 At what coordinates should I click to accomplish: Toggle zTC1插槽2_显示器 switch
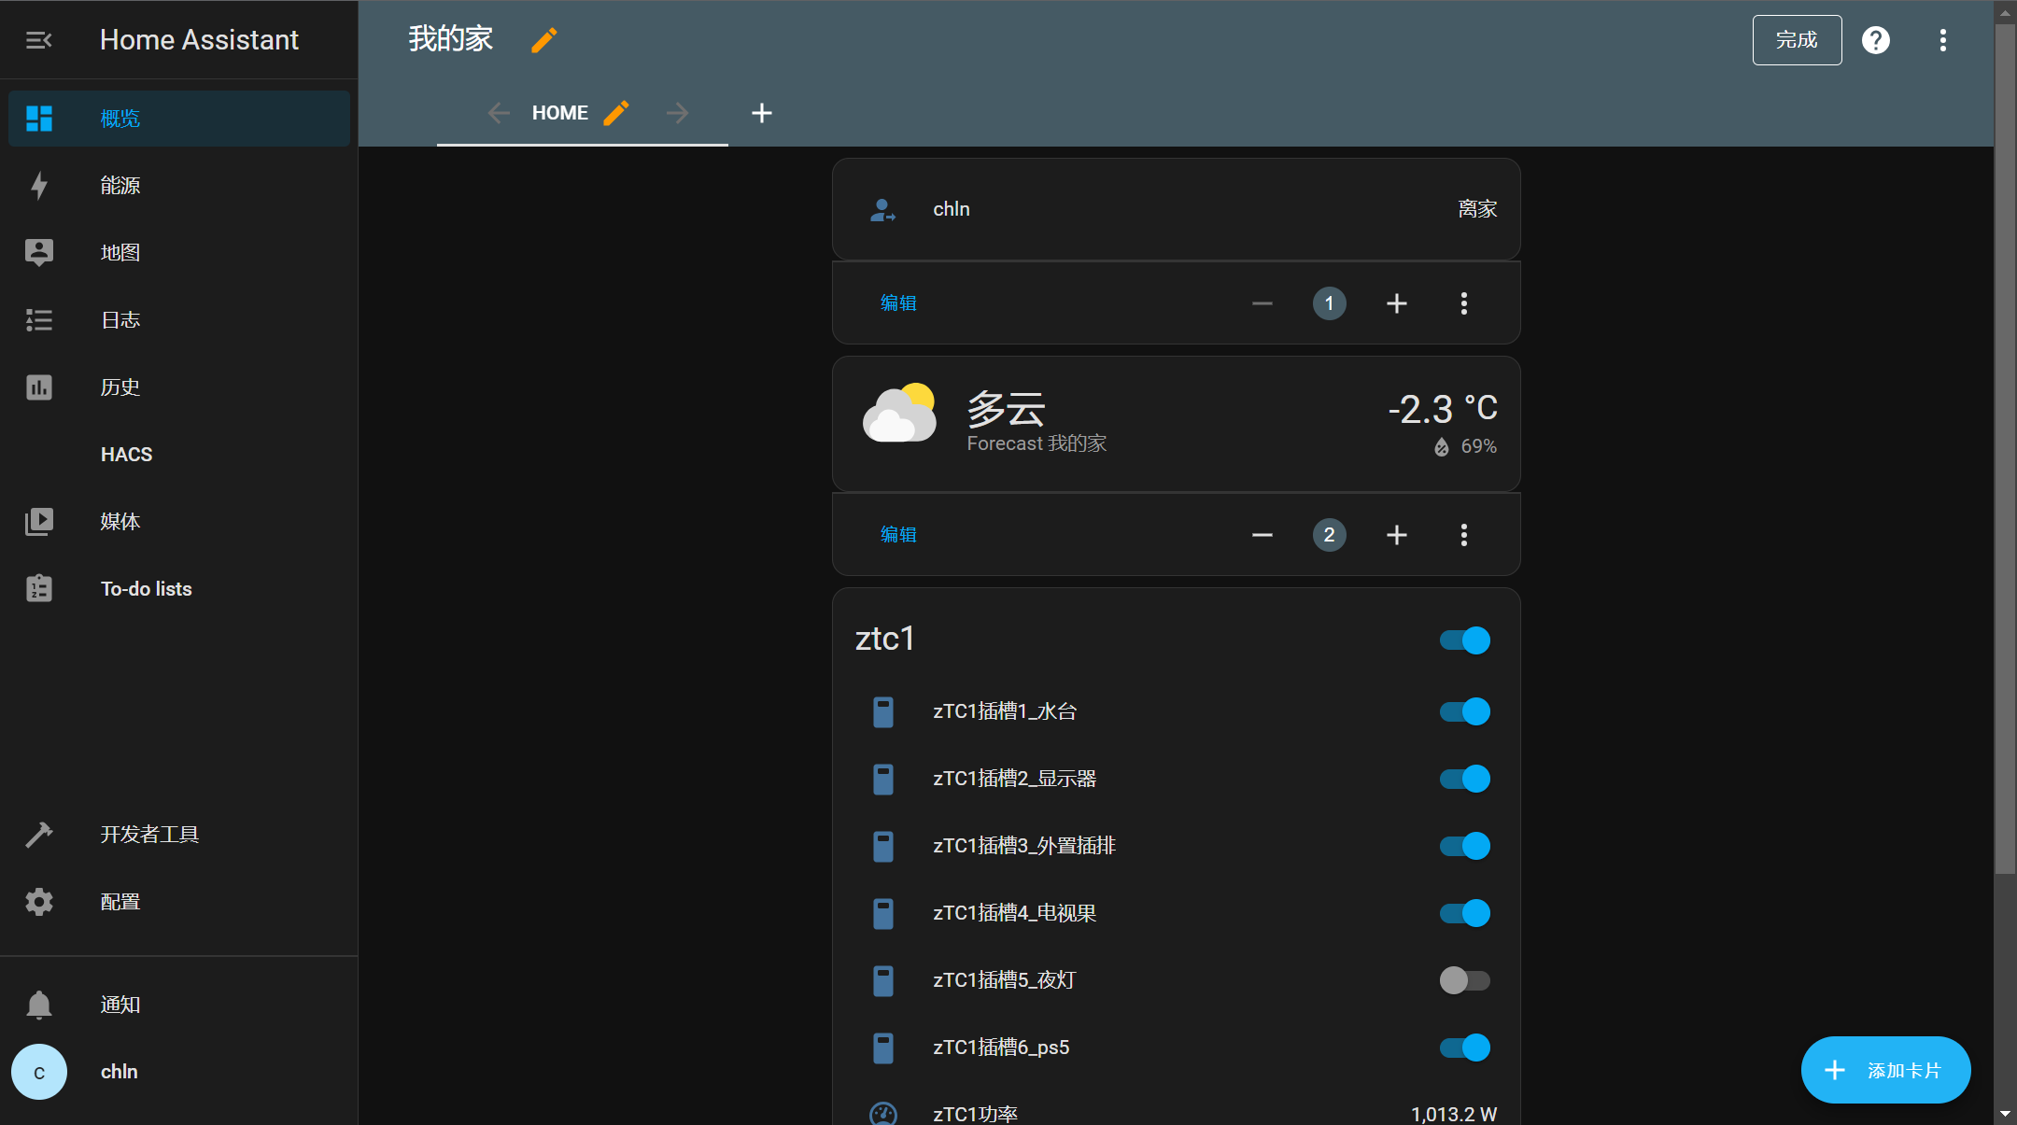[x=1465, y=779]
